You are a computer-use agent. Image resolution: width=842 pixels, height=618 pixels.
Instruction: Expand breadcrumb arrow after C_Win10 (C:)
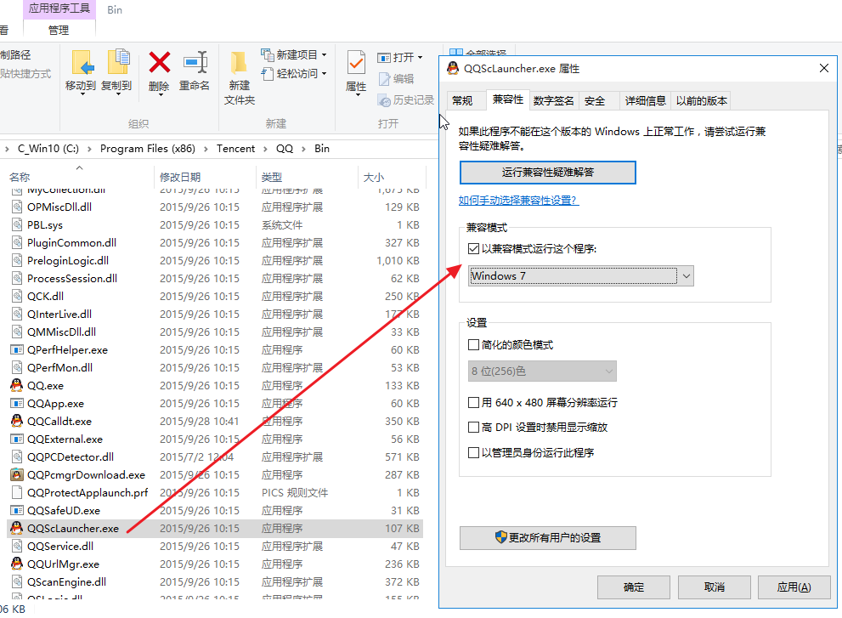coord(89,149)
